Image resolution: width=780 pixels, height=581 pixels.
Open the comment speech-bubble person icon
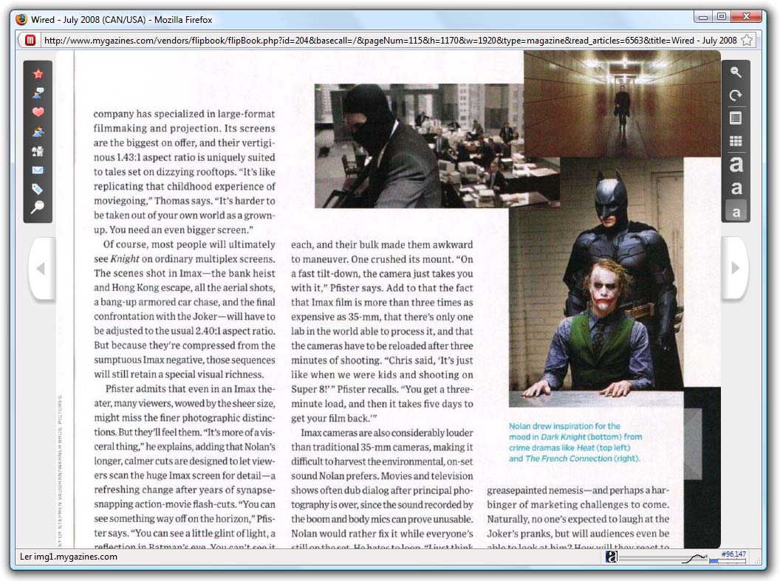(x=38, y=93)
